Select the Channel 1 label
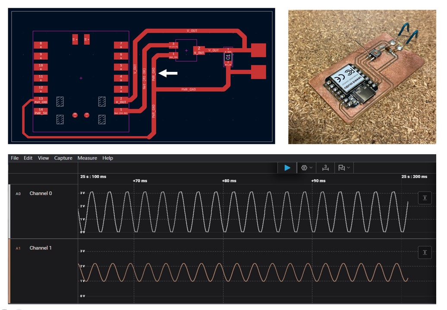The height and width of the screenshot is (310, 447). pos(41,248)
